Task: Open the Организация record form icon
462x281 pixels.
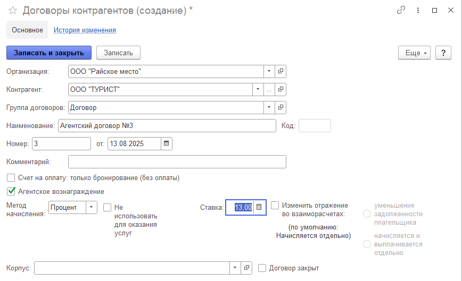Action: click(x=280, y=71)
